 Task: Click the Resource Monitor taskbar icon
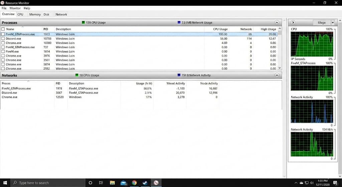pyautogui.click(x=156, y=183)
